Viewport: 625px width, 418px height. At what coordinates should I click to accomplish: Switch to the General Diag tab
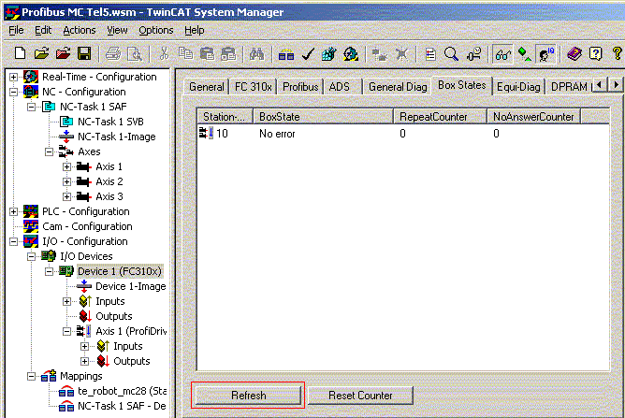tap(398, 86)
